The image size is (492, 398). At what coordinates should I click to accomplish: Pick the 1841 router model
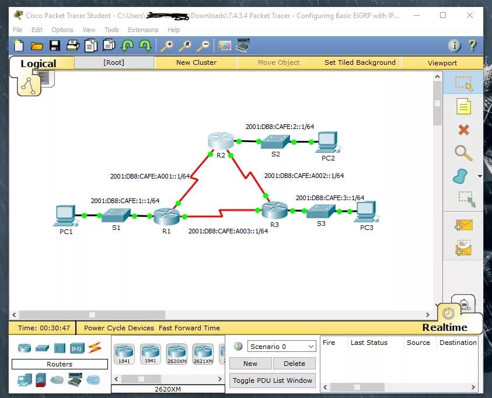[124, 354]
